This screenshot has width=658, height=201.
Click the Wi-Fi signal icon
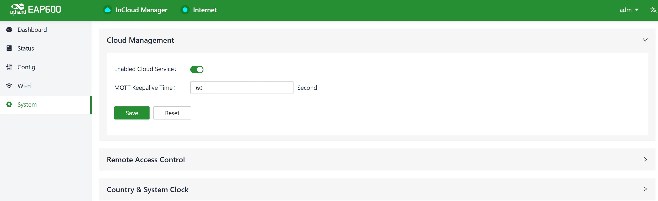pos(9,86)
